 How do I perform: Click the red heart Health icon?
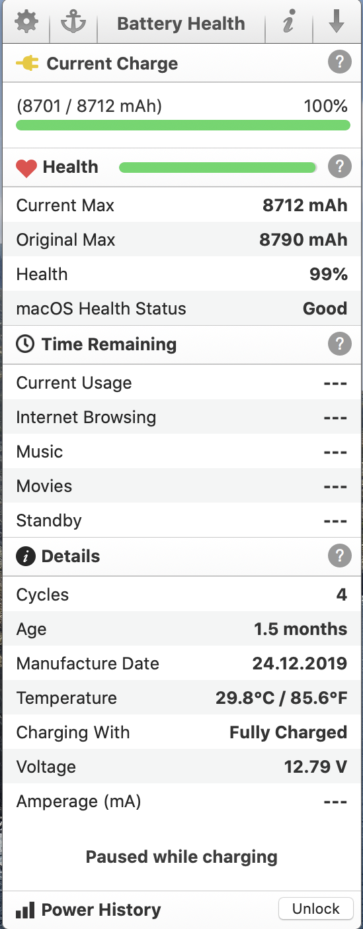click(x=26, y=168)
